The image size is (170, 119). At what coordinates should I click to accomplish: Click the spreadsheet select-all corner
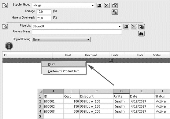tap(40, 91)
